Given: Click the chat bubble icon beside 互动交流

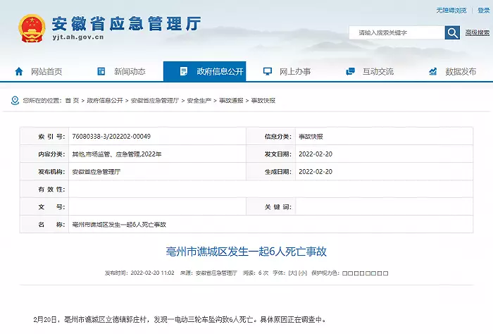Looking at the screenshot, I should click(350, 72).
